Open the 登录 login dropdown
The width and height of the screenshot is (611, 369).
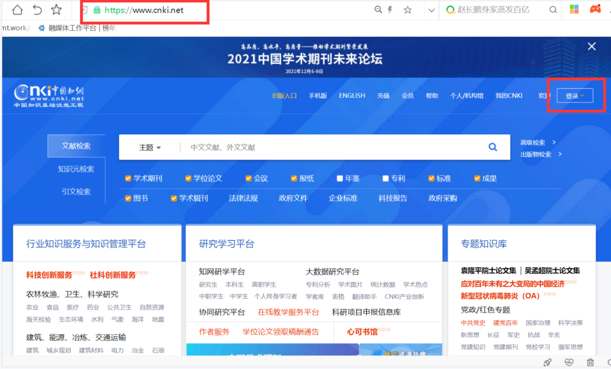click(575, 96)
